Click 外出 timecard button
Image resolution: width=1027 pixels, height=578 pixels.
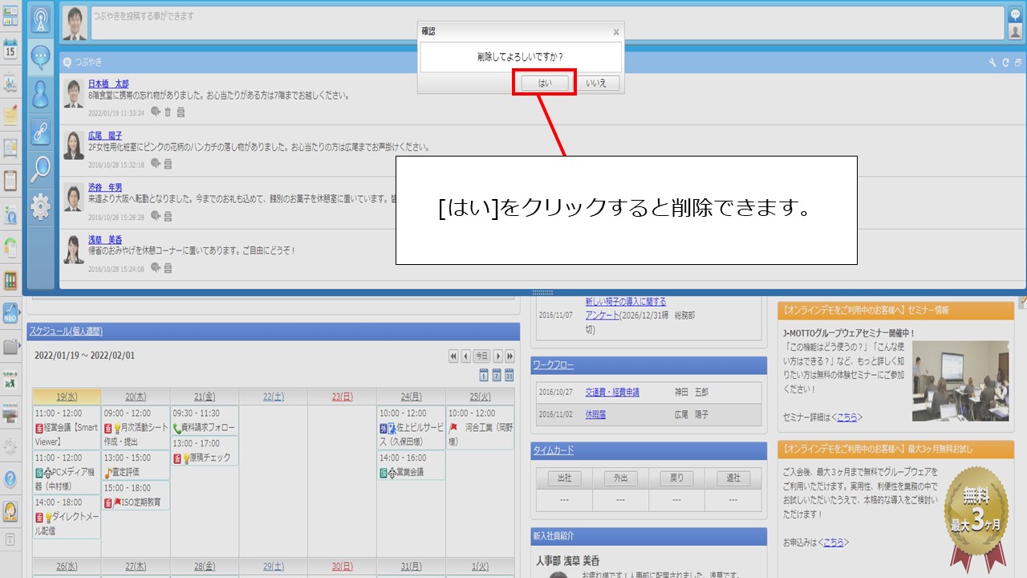tap(620, 478)
